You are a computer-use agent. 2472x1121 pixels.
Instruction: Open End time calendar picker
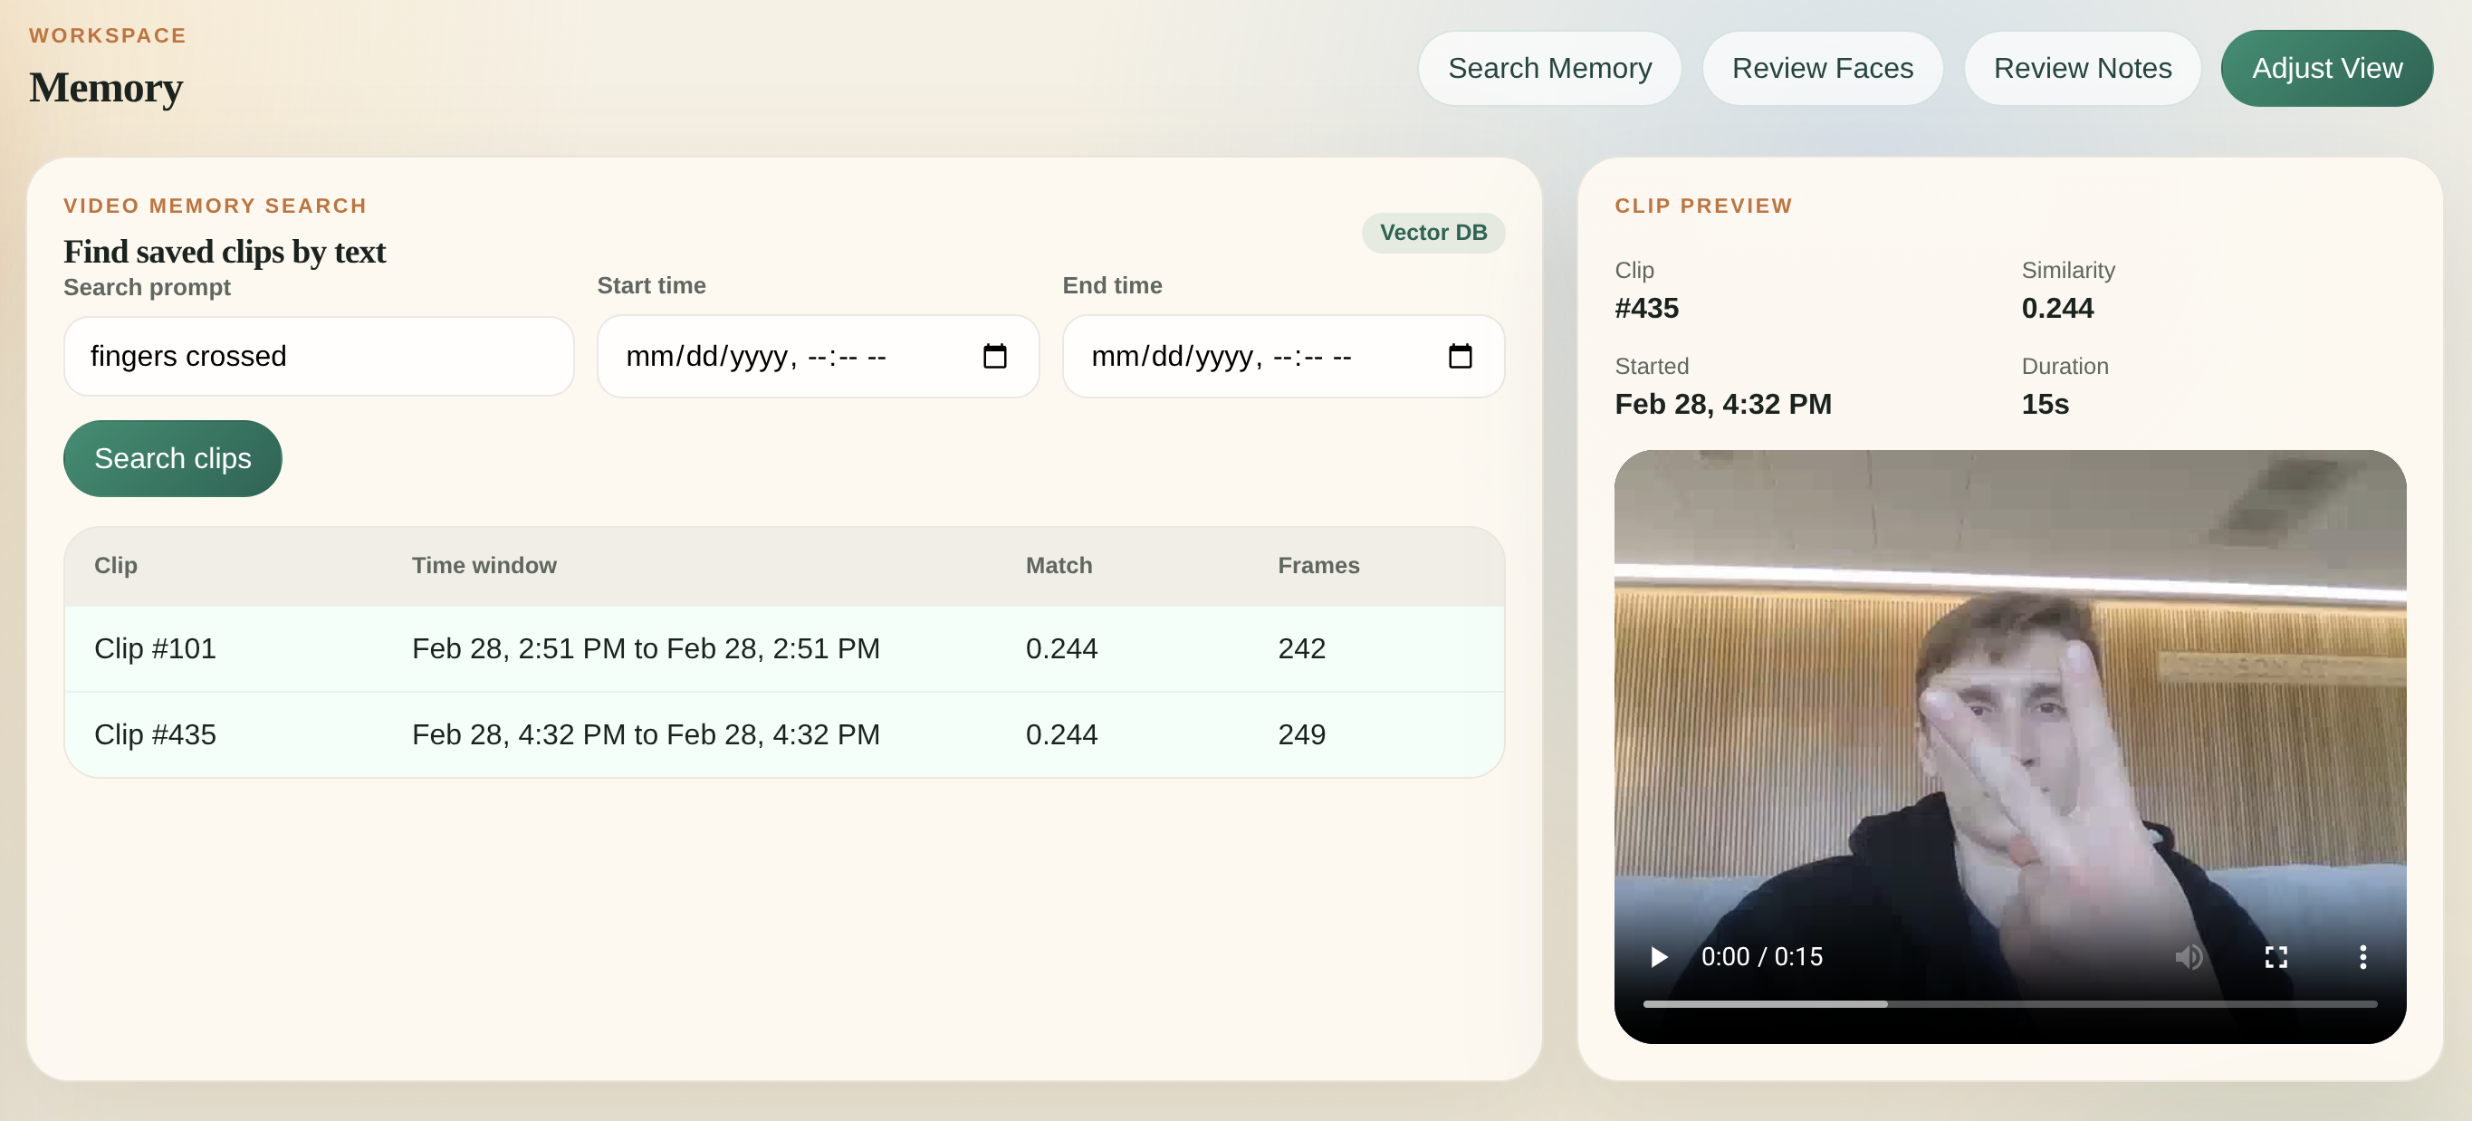[x=1460, y=356]
